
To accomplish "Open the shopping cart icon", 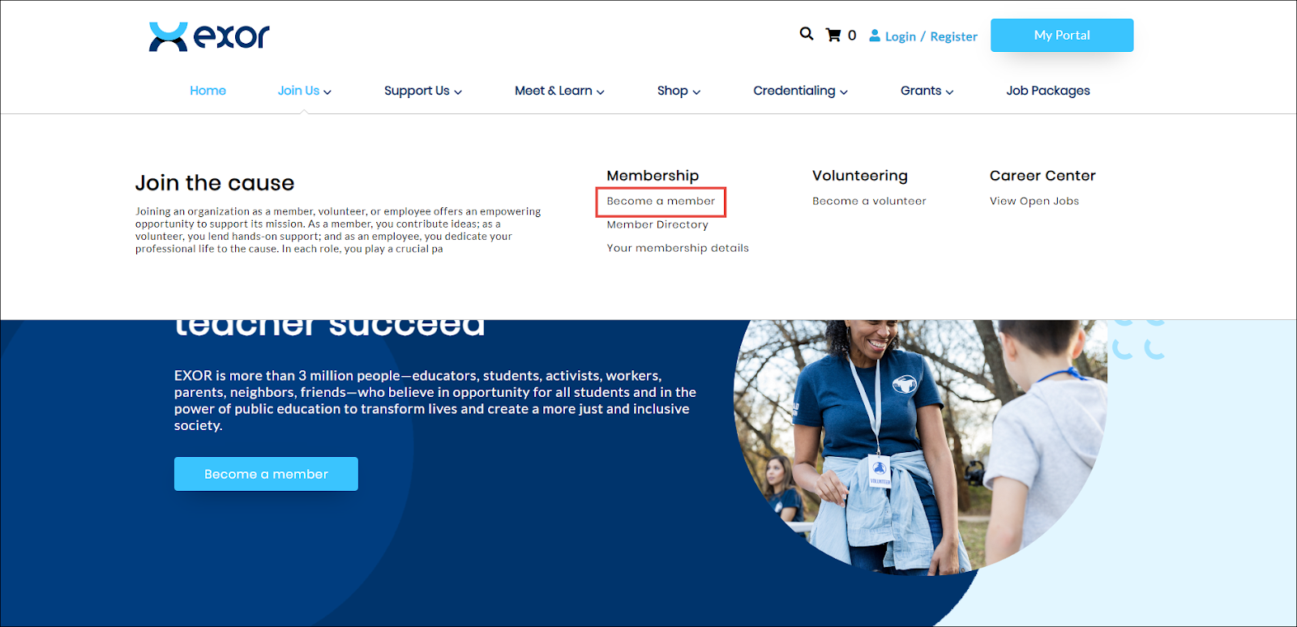I will tap(833, 35).
